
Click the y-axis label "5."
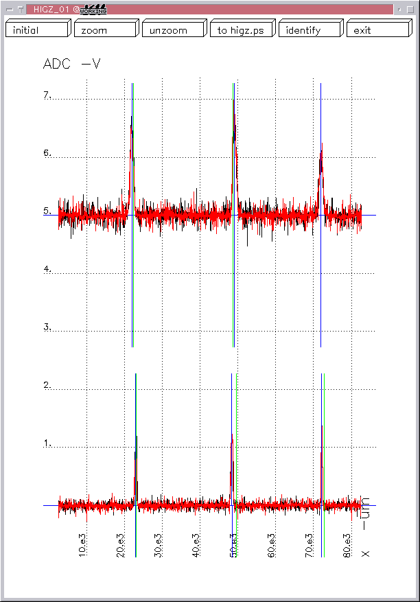(x=47, y=211)
